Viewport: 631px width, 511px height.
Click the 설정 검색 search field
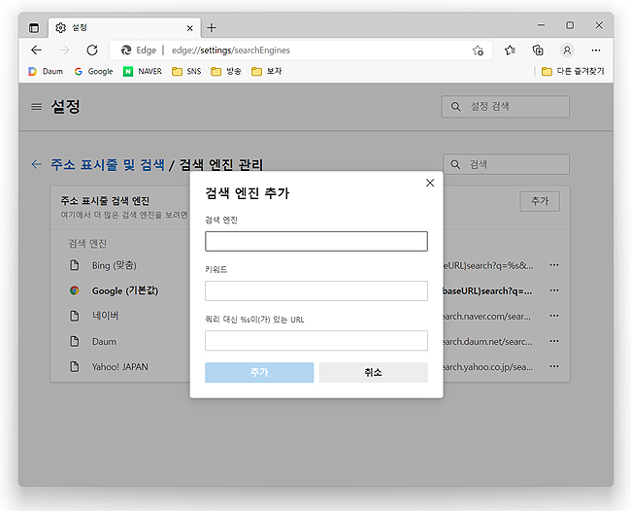pos(506,107)
